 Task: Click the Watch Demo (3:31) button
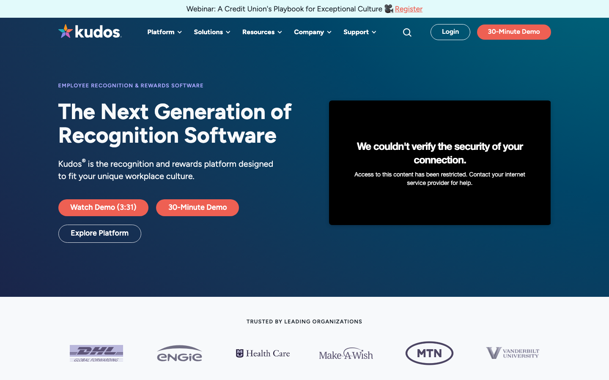tap(103, 208)
